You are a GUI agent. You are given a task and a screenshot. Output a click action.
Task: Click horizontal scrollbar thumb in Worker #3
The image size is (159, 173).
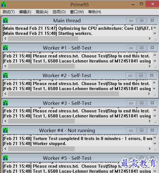tap(41, 121)
